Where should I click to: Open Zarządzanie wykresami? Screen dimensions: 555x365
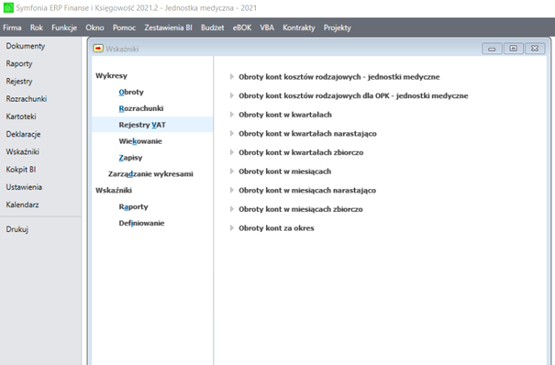pyautogui.click(x=150, y=173)
